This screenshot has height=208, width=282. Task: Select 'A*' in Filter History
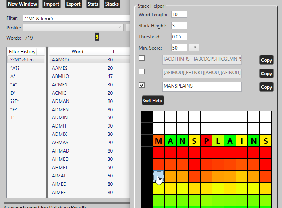tap(26, 76)
